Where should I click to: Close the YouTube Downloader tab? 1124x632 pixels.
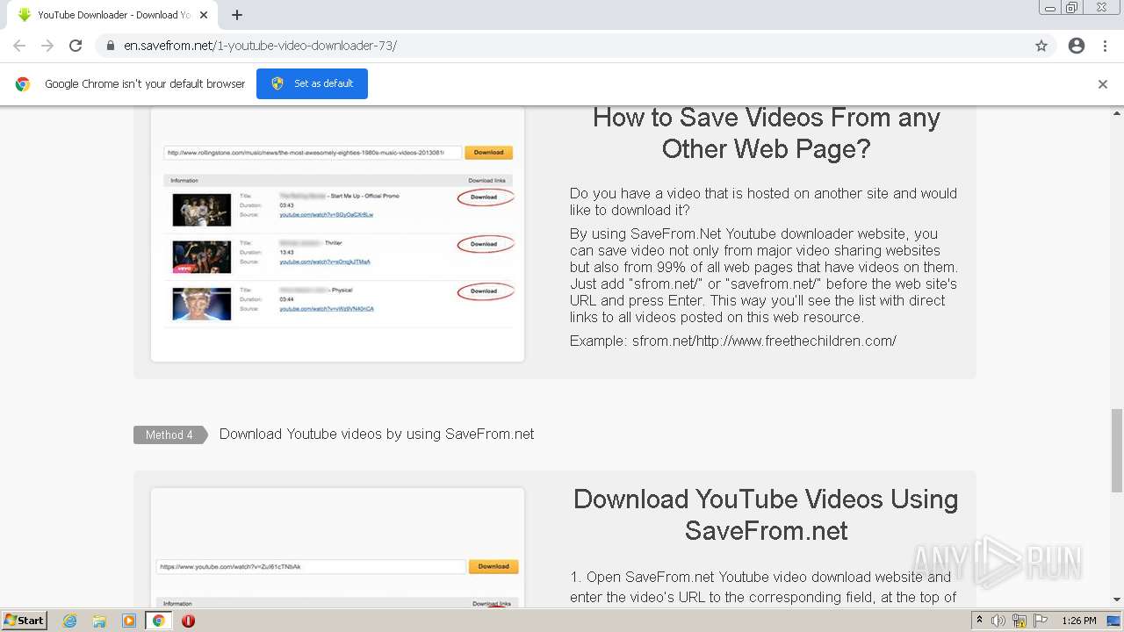[204, 15]
